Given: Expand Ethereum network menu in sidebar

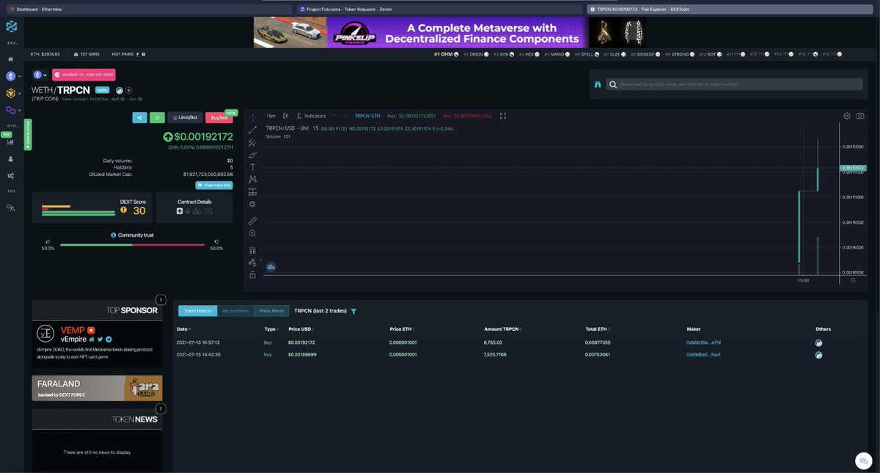Looking at the screenshot, I should [x=13, y=76].
